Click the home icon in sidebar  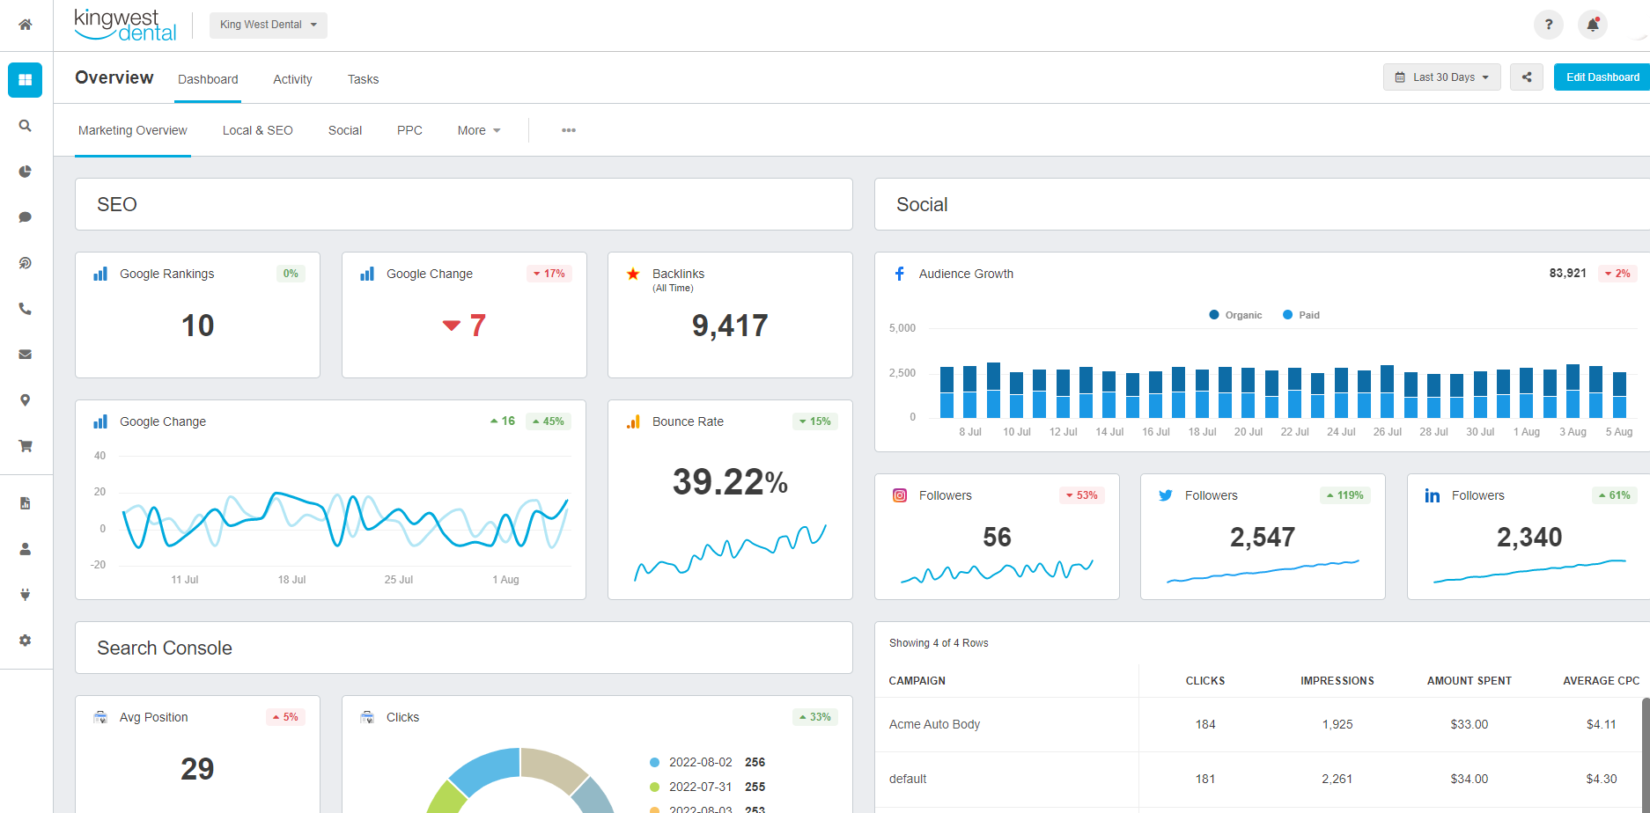26,25
